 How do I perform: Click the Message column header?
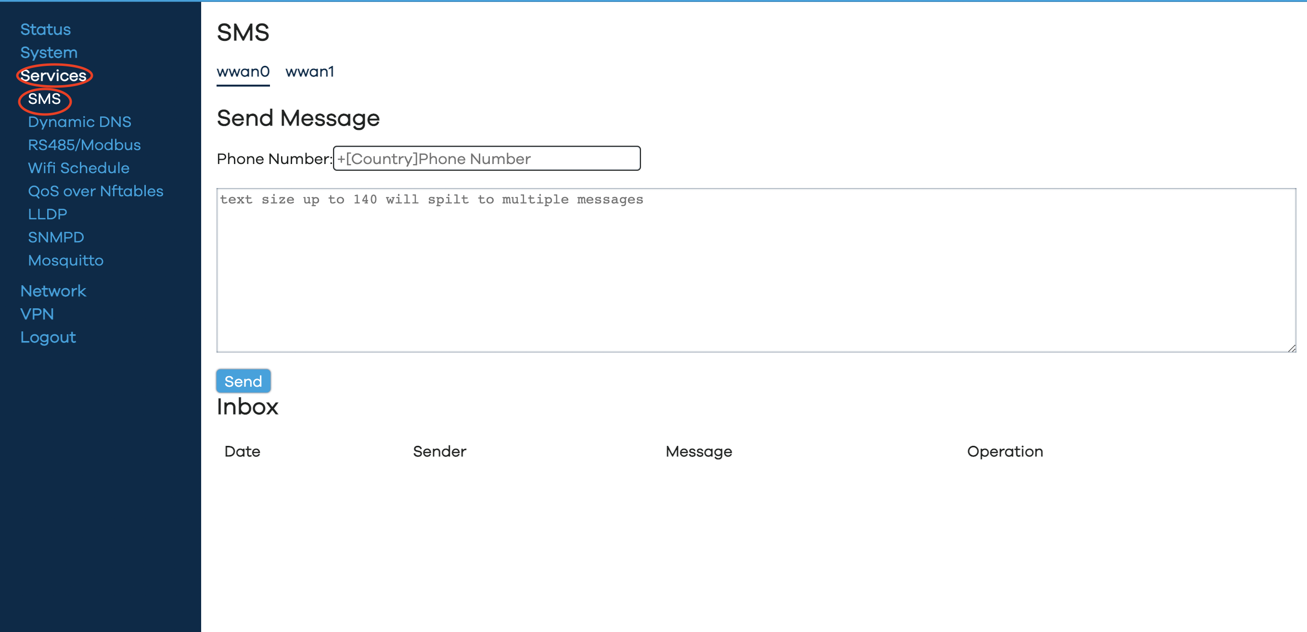(x=699, y=452)
